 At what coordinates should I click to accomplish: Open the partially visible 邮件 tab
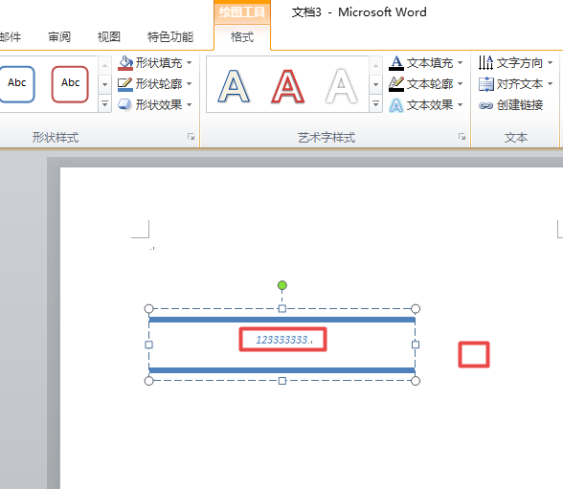click(10, 36)
